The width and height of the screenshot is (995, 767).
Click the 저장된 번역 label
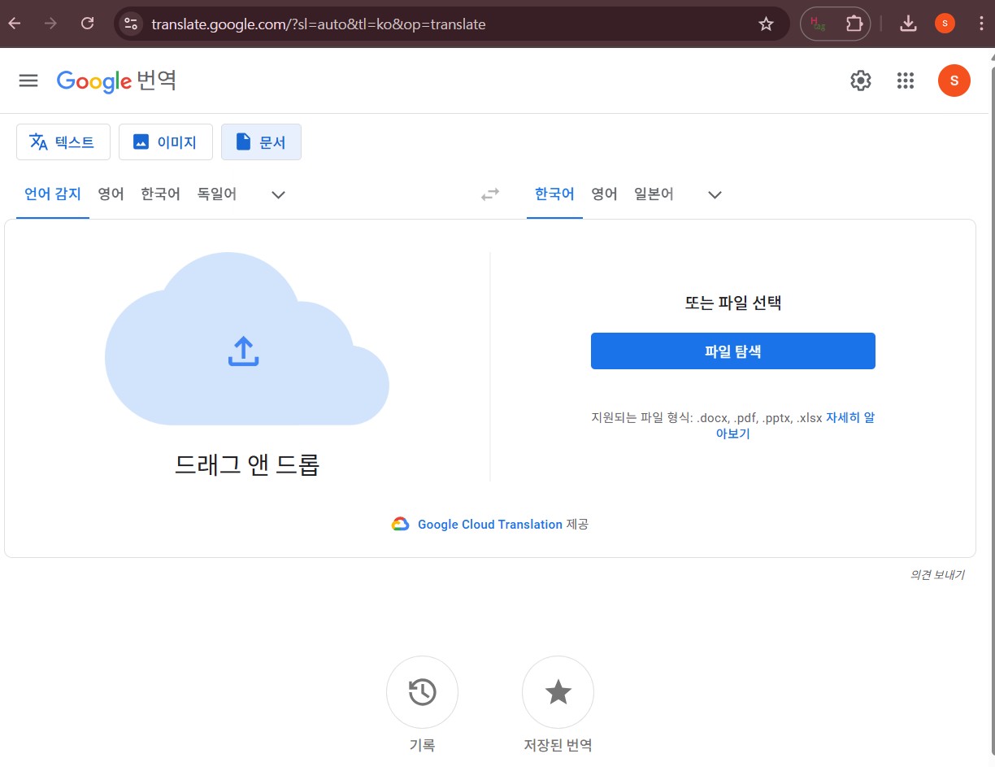click(558, 745)
